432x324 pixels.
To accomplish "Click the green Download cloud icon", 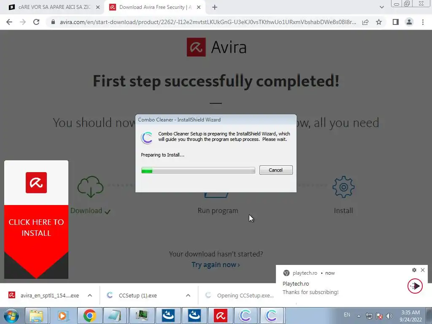I will (90, 187).
